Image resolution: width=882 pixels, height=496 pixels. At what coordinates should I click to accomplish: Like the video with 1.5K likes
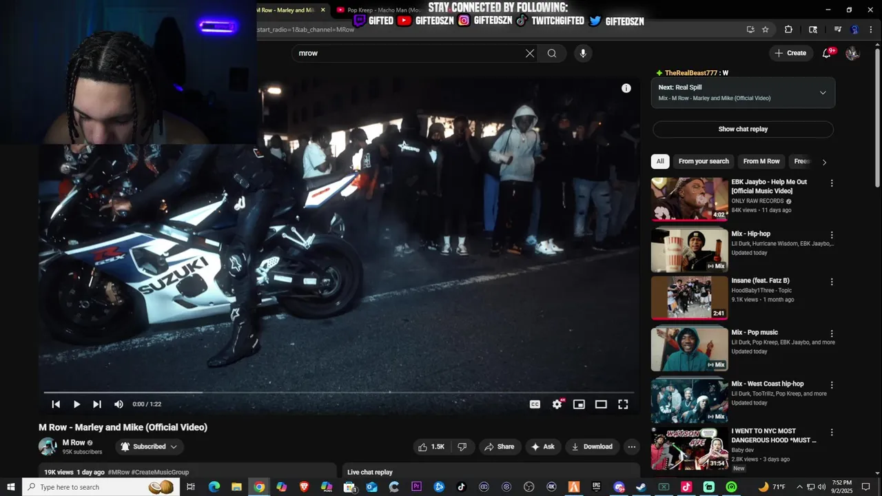coord(431,446)
